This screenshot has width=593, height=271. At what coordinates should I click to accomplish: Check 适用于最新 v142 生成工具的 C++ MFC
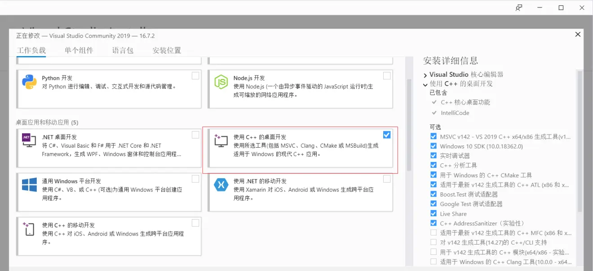(x=434, y=233)
